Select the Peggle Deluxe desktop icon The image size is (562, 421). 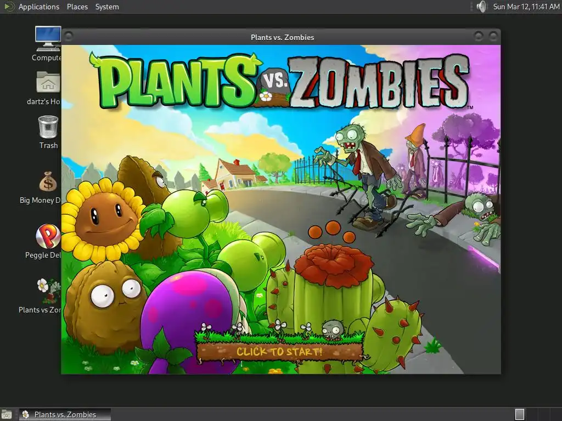pos(48,236)
